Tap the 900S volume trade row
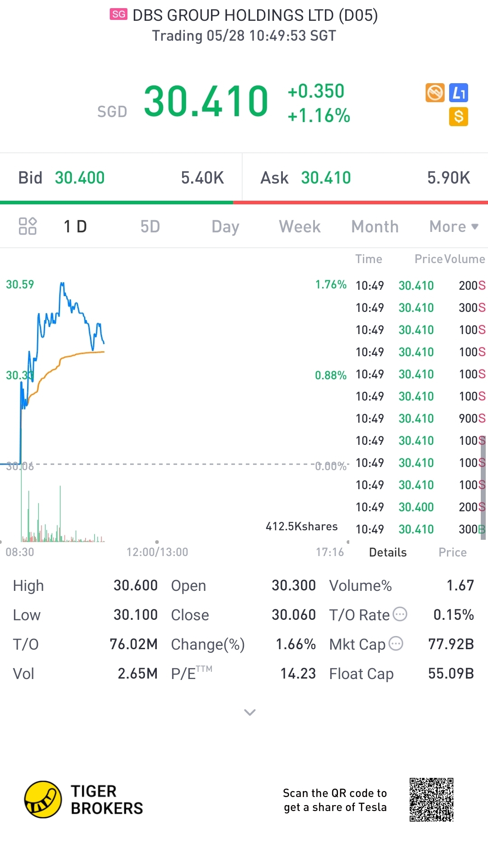 pos(420,419)
